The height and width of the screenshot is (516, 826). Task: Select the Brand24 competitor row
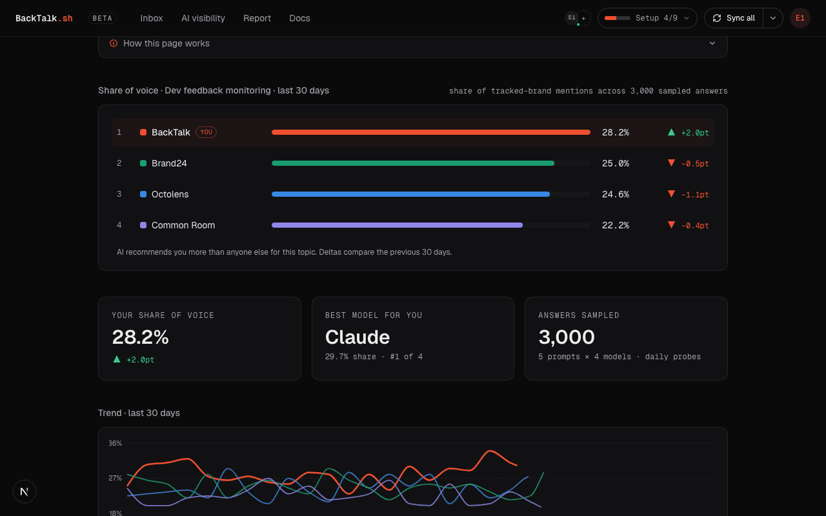pyautogui.click(x=413, y=163)
